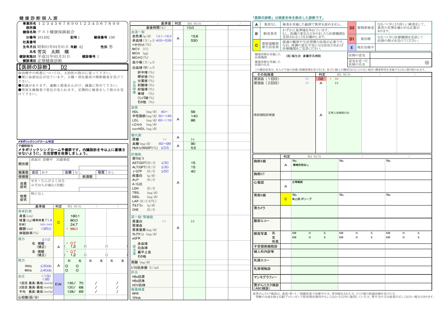
Task: Click the first blood pressure reading 135/ 70
Action: [x=75, y=283]
